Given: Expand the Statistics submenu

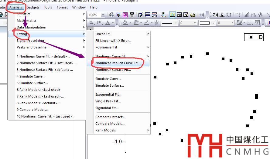Looking at the screenshot, I should [47, 14].
